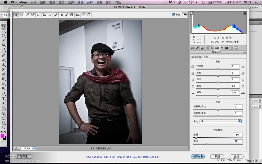262x164 pixels.
Task: Click the 数量 value field showing -89
Action: 238,135
